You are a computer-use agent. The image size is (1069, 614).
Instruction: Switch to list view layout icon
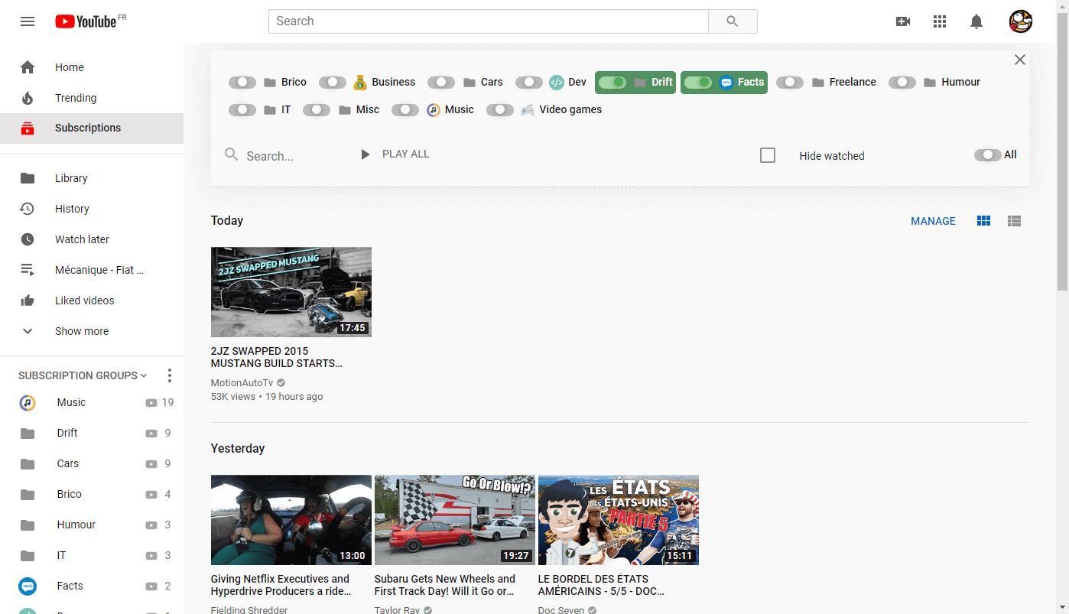[x=1015, y=221]
